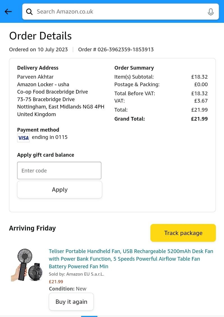Click the Grand Total row
The height and width of the screenshot is (317, 224).
(x=161, y=119)
